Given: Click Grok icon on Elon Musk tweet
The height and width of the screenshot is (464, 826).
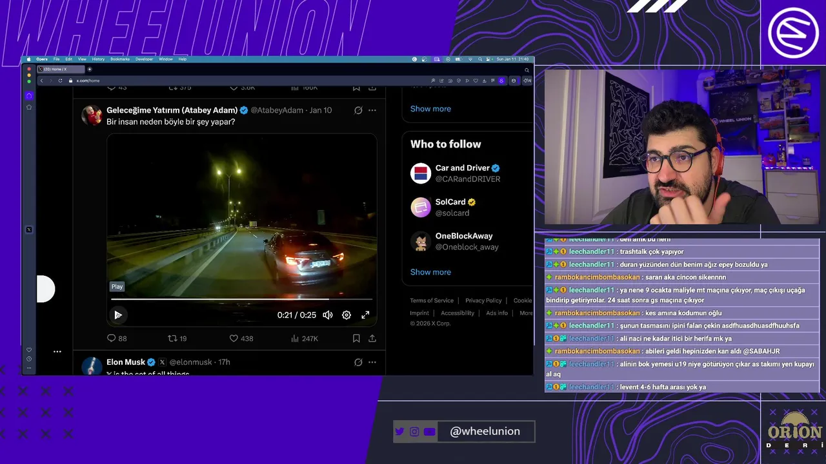Looking at the screenshot, I should [358, 362].
